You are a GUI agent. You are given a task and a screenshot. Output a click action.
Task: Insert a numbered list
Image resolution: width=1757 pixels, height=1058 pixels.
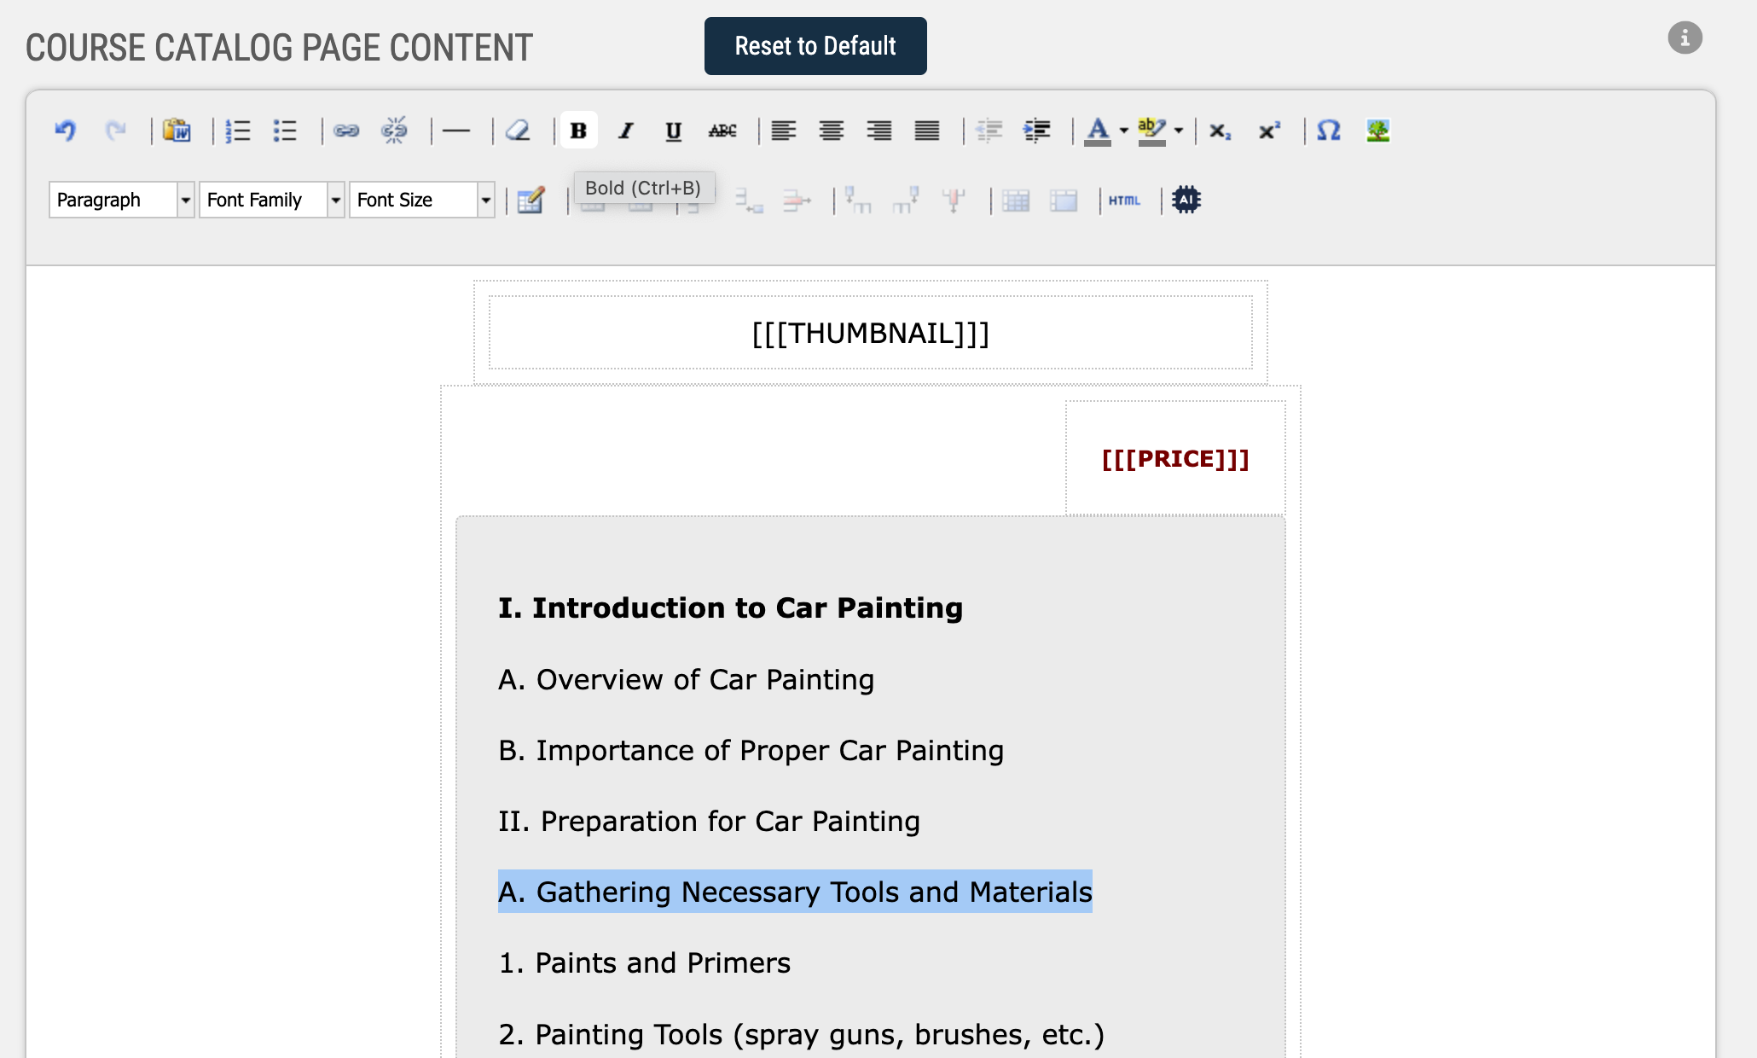click(x=238, y=131)
